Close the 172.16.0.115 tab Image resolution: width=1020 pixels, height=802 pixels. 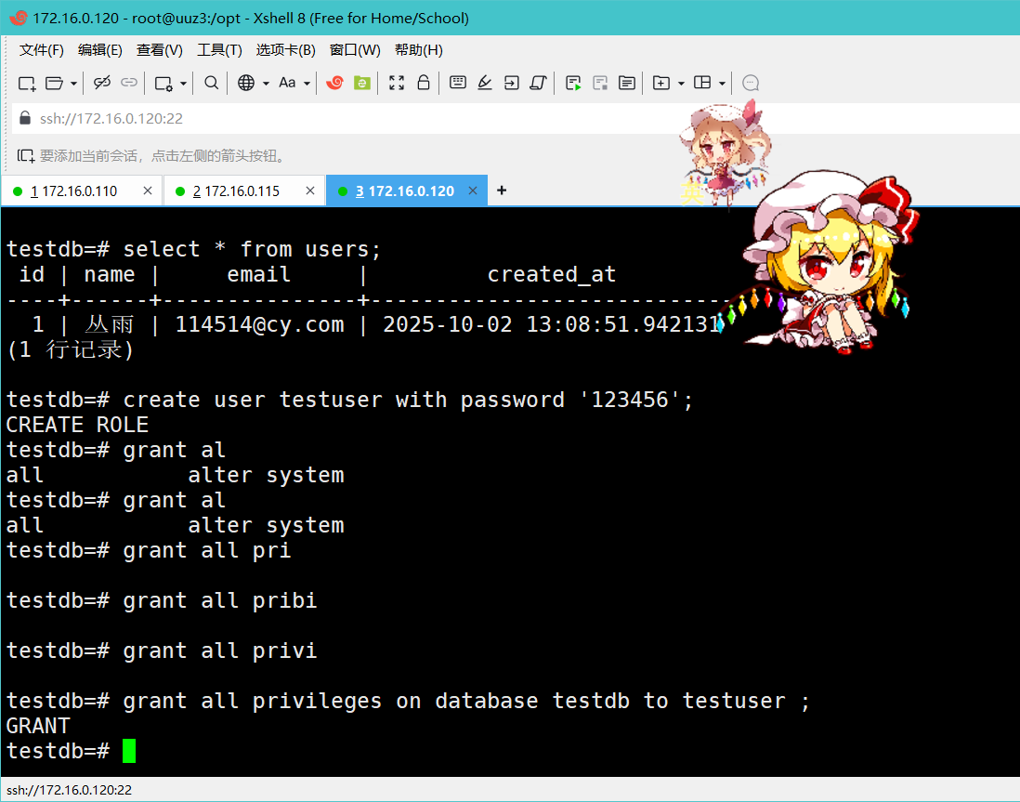pos(310,191)
